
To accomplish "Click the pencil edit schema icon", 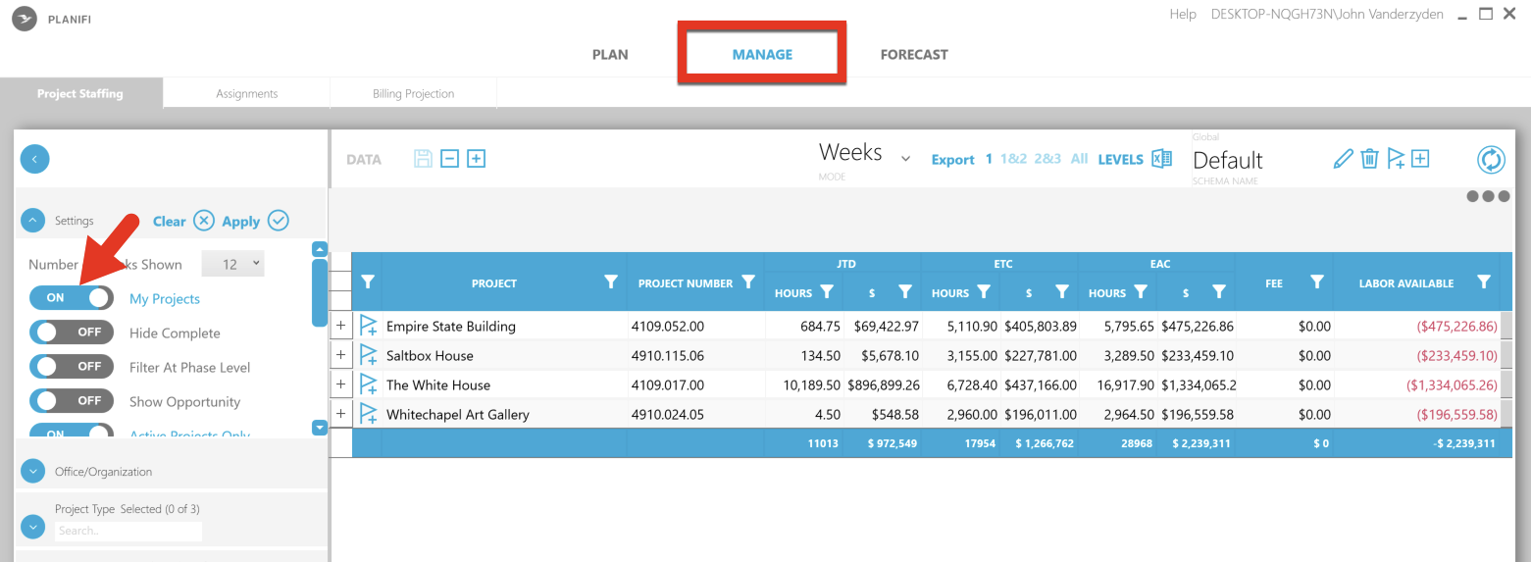I will (1343, 159).
